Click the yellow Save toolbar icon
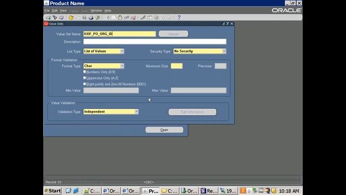 click(x=71, y=17)
